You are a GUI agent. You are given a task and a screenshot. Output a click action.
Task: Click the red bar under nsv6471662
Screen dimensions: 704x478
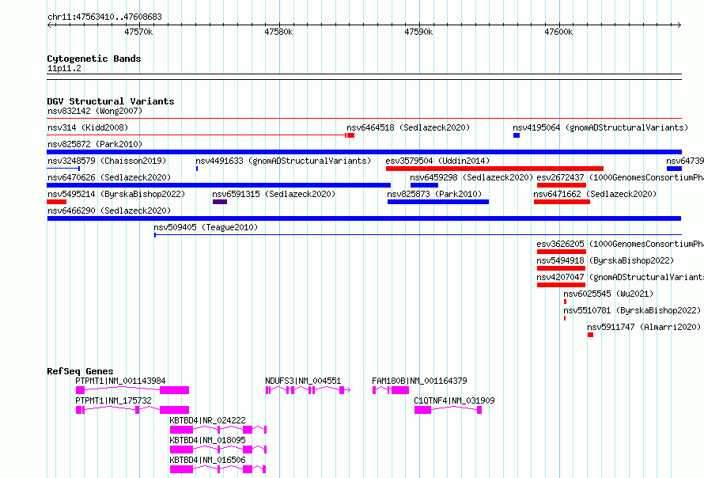pyautogui.click(x=562, y=202)
